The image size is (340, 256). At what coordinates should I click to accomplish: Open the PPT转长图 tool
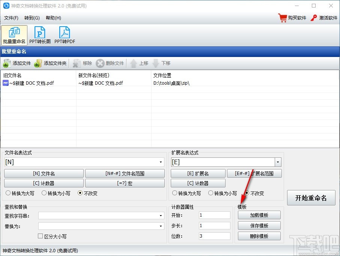40,35
